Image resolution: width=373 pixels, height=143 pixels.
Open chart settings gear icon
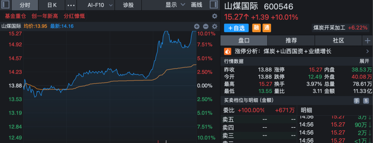[215, 26]
